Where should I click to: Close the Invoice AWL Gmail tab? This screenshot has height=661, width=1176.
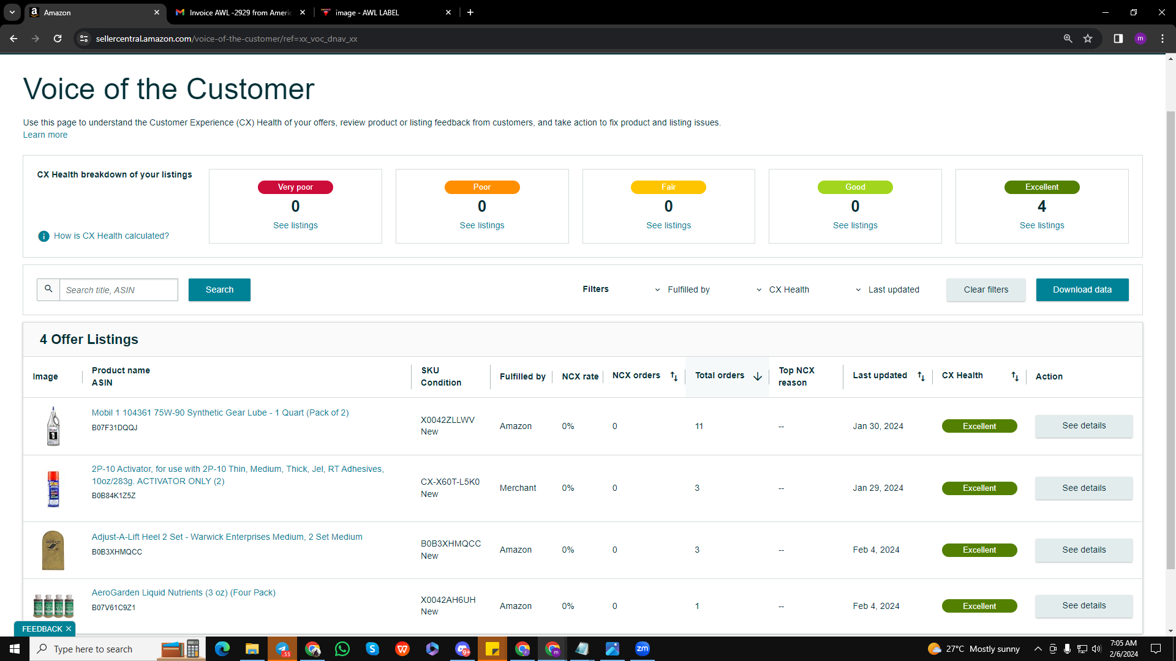pyautogui.click(x=303, y=12)
